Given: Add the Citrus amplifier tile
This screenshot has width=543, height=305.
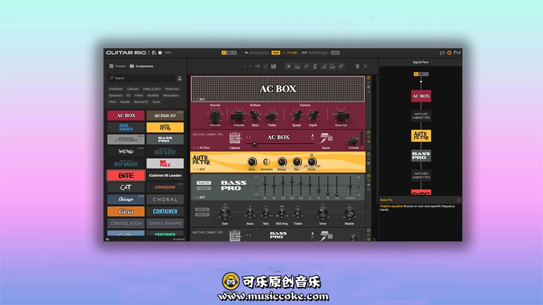Looking at the screenshot, I should [x=126, y=212].
